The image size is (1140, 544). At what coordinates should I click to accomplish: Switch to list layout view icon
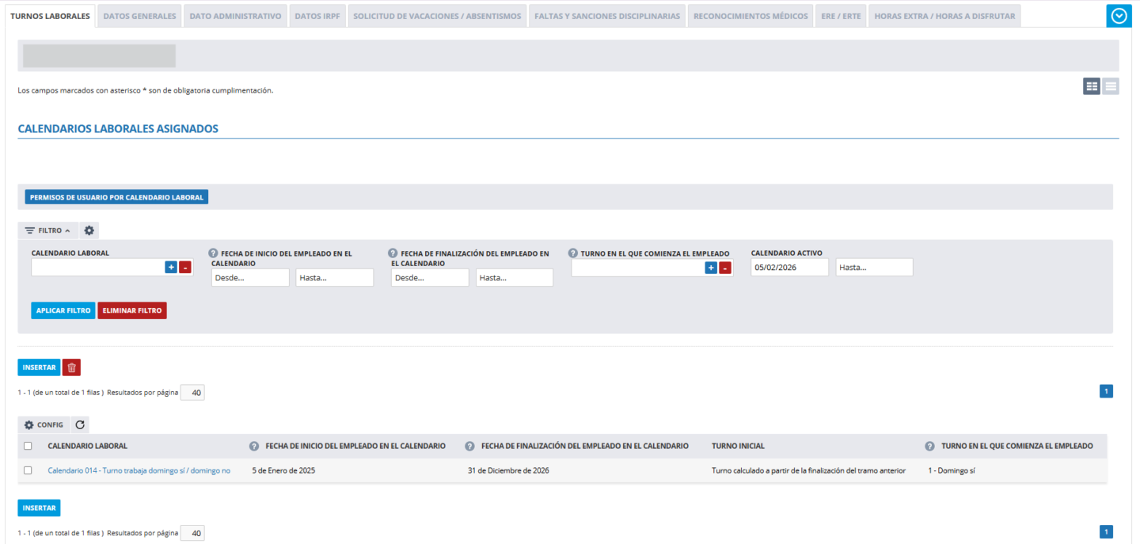coord(1111,87)
